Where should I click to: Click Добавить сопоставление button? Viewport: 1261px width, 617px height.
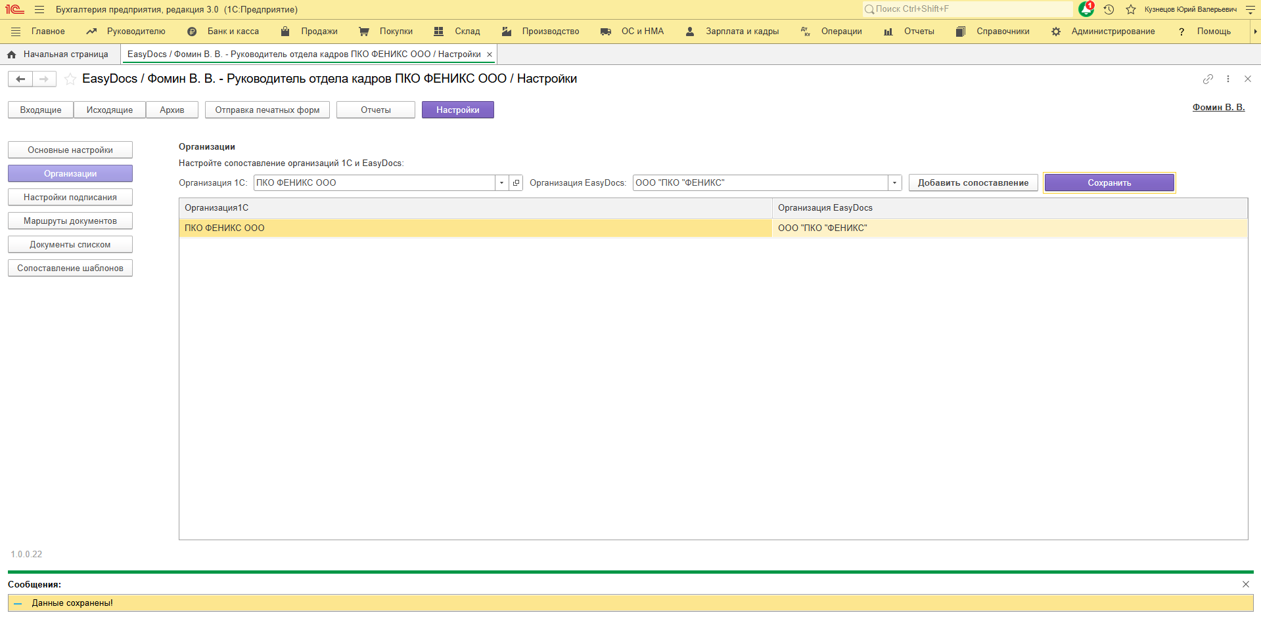coord(973,183)
